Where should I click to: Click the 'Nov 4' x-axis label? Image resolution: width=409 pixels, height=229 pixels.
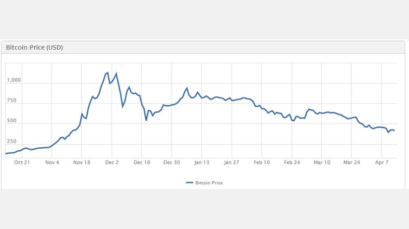[x=52, y=162]
